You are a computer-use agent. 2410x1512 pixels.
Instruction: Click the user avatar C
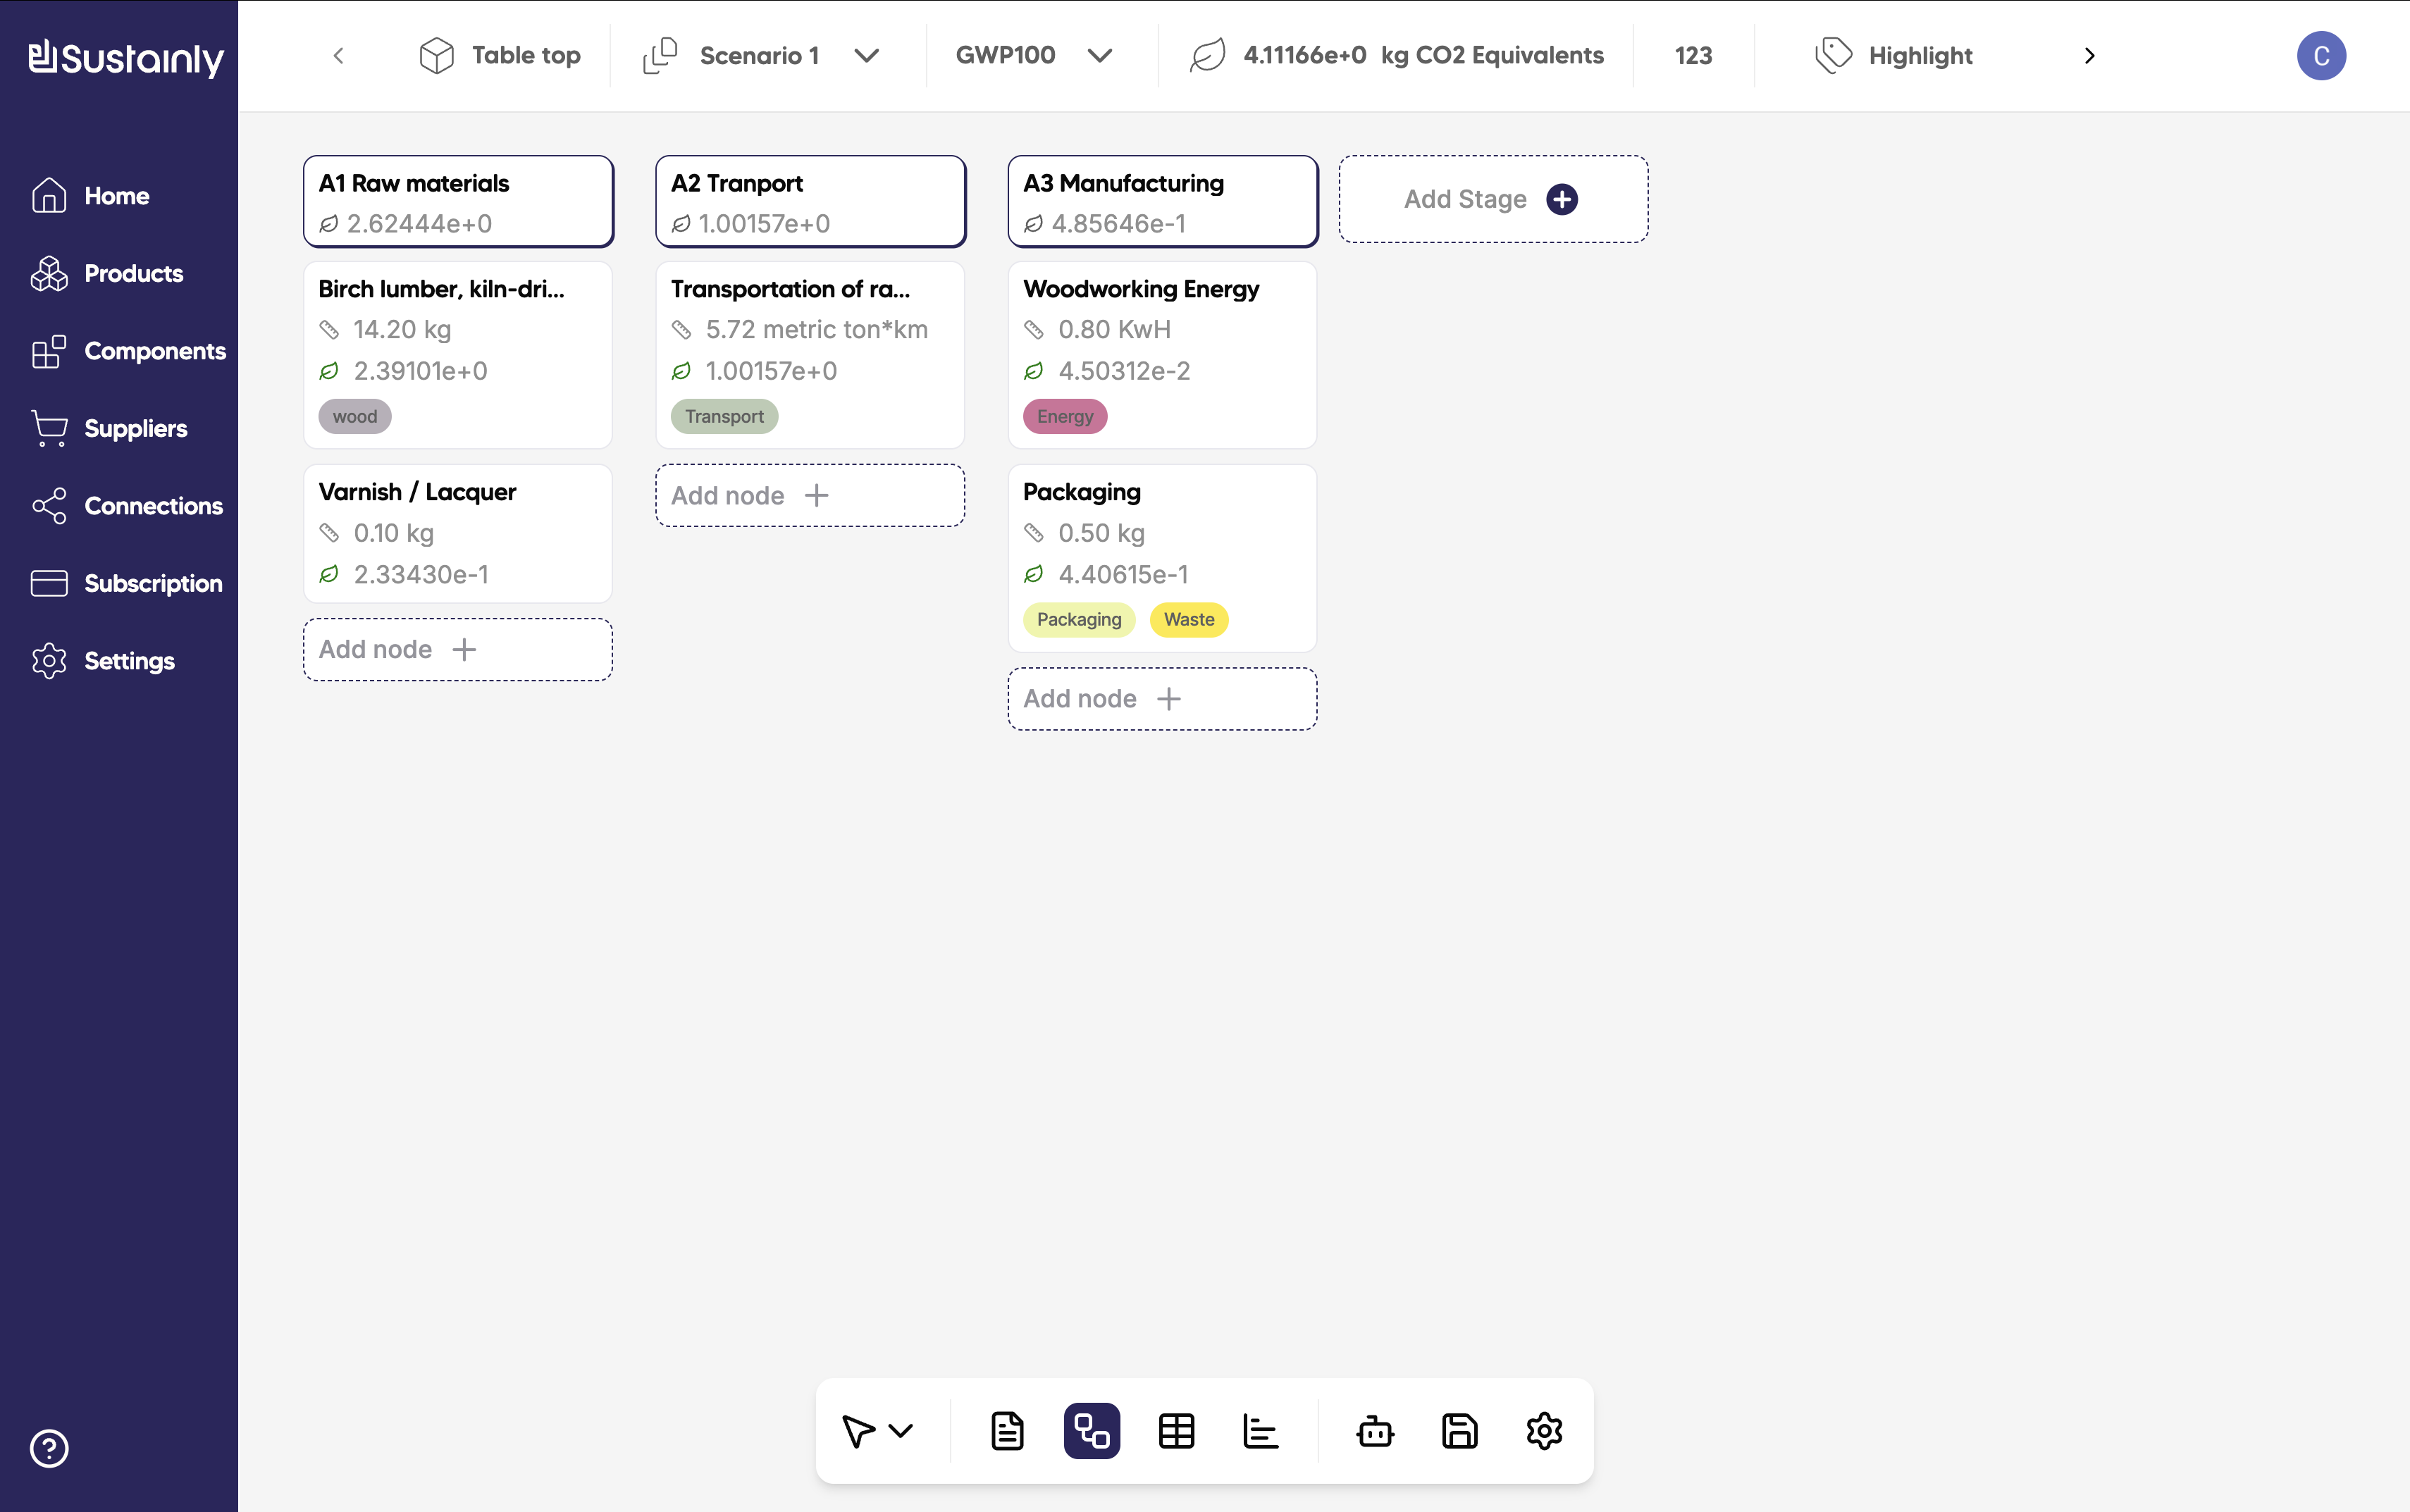[2320, 56]
